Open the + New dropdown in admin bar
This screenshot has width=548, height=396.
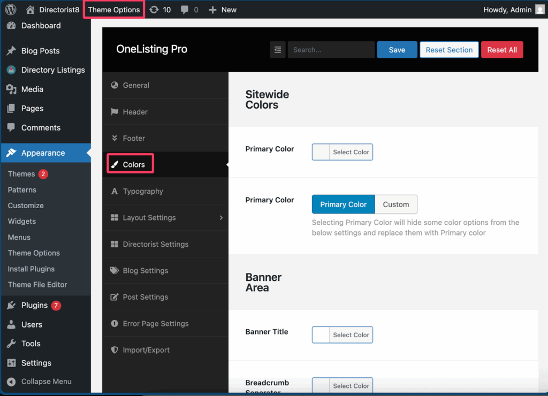point(222,10)
